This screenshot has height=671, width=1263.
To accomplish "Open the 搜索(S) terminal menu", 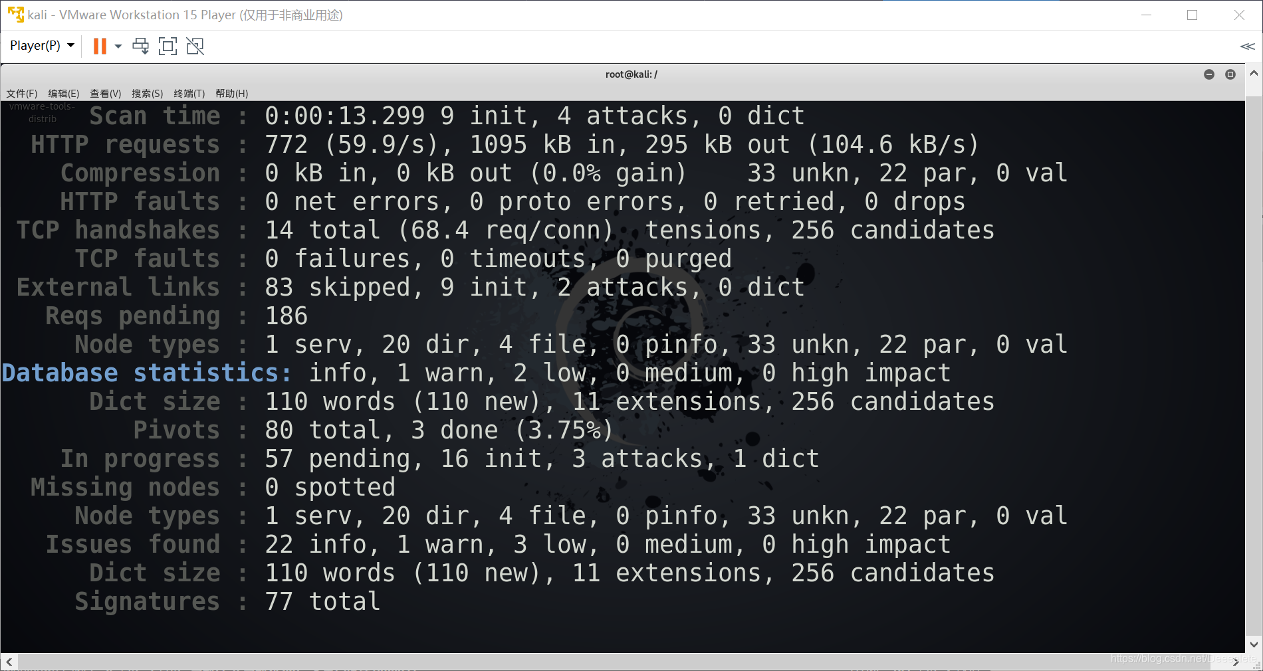I will [148, 94].
